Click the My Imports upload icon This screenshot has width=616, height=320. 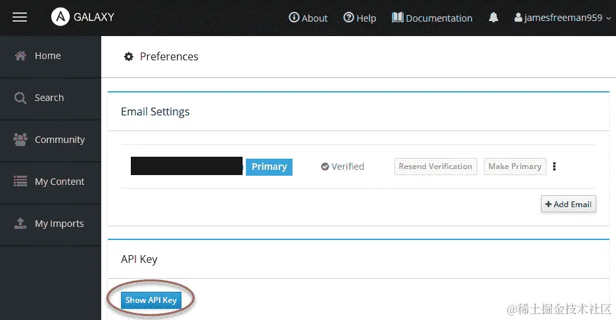click(20, 223)
